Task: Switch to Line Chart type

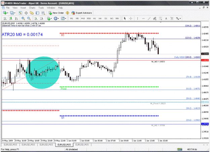Action: 16,19
